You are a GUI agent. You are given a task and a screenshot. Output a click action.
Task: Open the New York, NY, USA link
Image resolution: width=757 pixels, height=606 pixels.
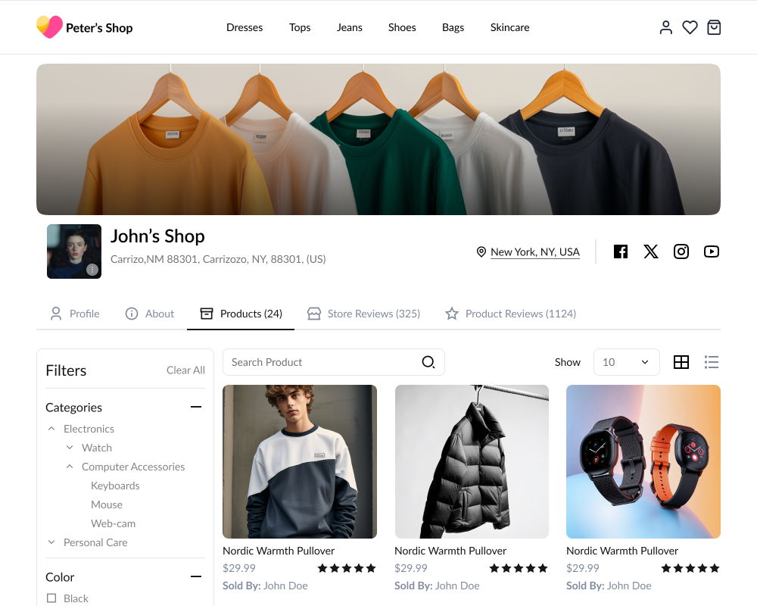click(x=535, y=251)
